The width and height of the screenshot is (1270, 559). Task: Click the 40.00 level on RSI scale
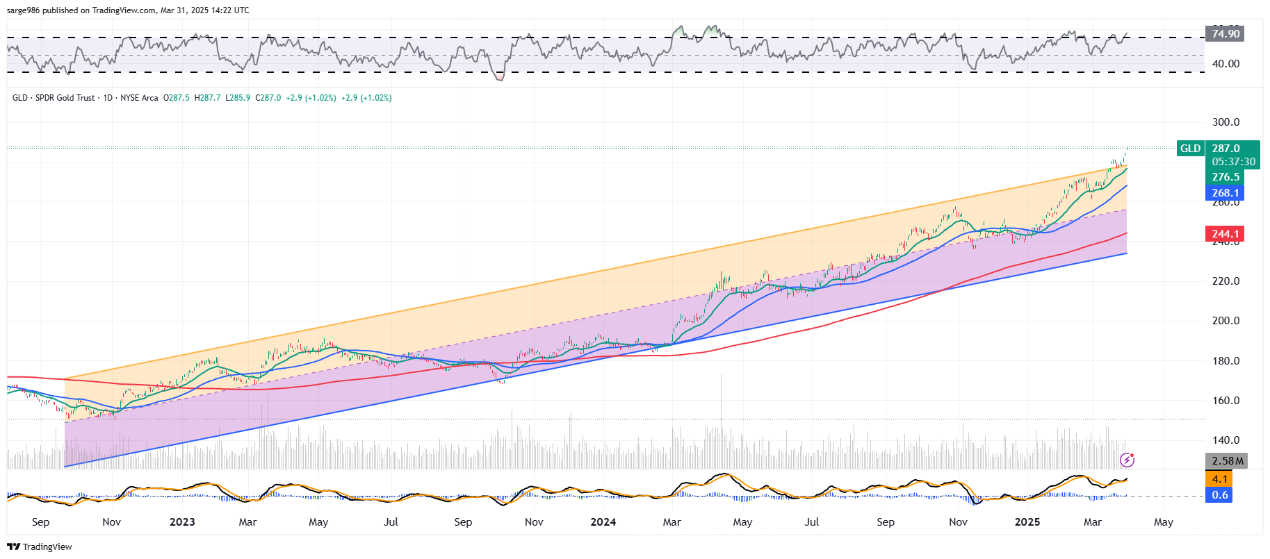pyautogui.click(x=1226, y=64)
